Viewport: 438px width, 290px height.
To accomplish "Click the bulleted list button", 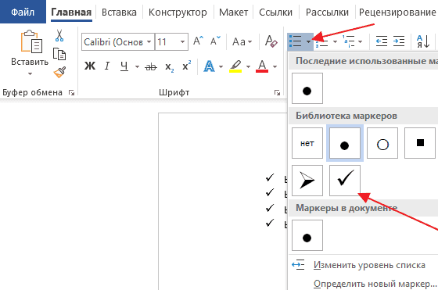I will point(296,41).
